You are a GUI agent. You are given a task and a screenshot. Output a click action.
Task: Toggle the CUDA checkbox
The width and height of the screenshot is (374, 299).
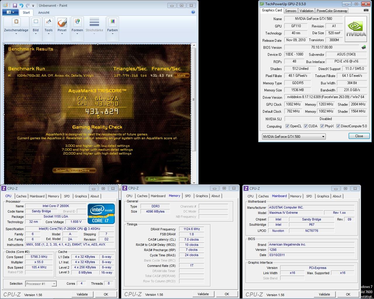[306, 126]
